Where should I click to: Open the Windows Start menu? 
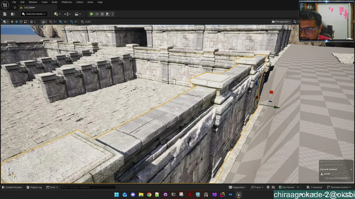click(116, 195)
